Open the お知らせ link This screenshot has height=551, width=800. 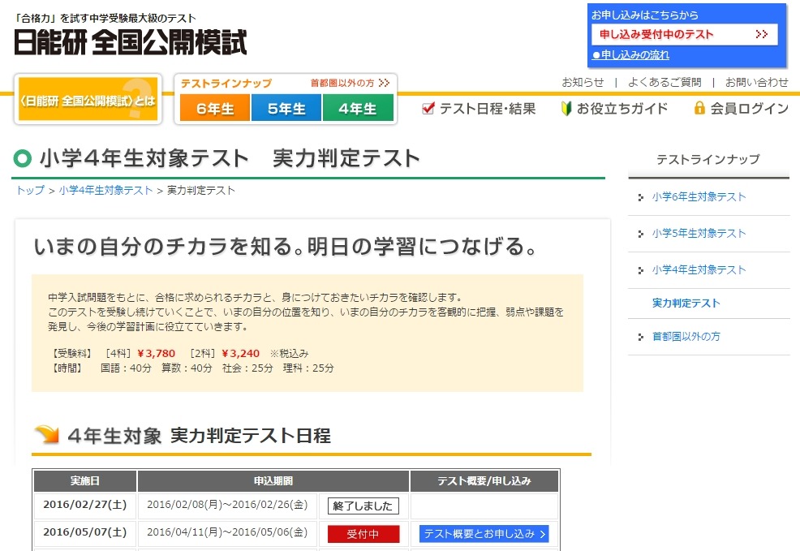point(583,82)
